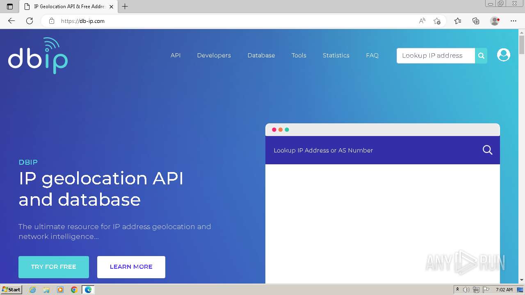Close the IP Geolocation API tab
The image size is (525, 295).
pyautogui.click(x=111, y=7)
